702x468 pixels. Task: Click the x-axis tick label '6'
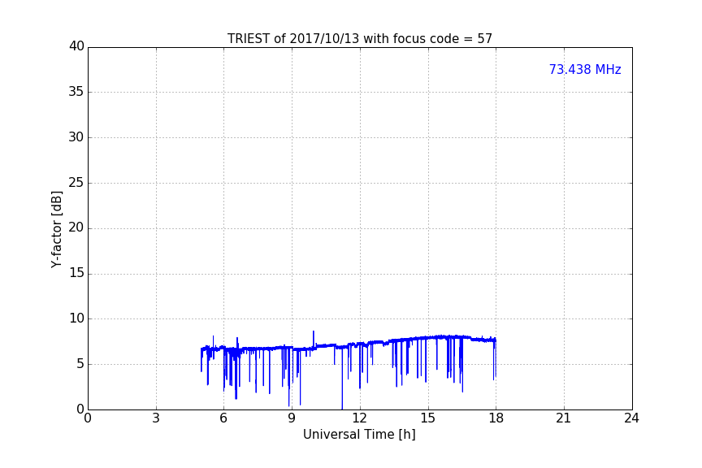point(223,418)
